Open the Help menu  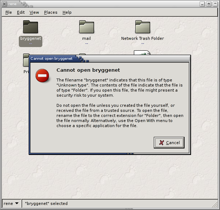click(x=67, y=12)
